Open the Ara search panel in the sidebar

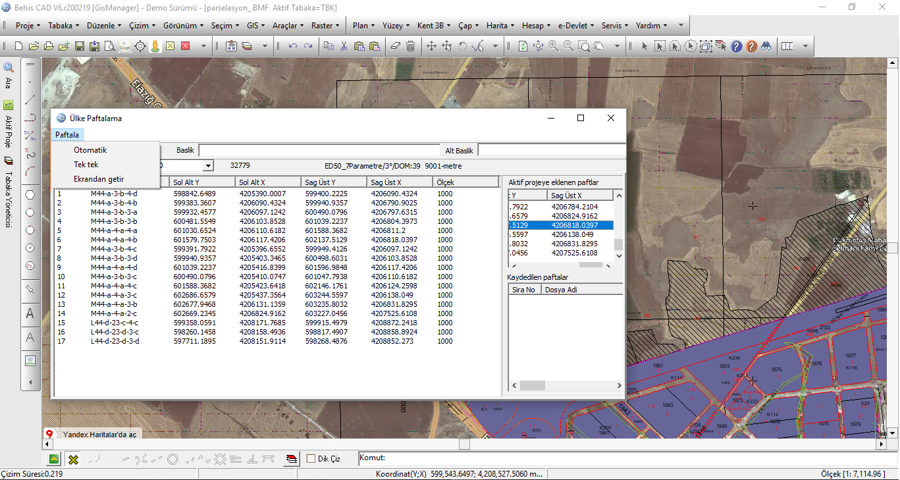point(9,76)
